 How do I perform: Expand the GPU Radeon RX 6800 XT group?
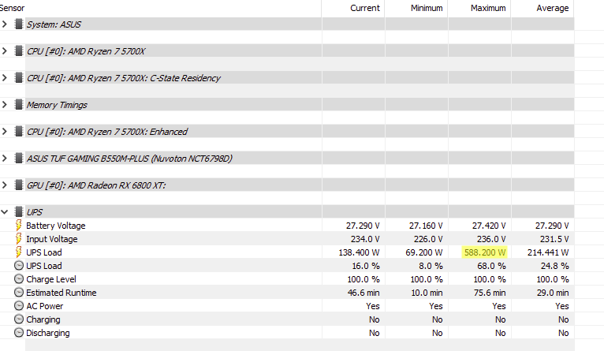[5, 185]
